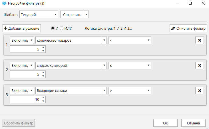The height and width of the screenshot is (129, 209).
Task: Click the Логика фильтра: 1 И 2 И 3... text
Action: [x=108, y=28]
